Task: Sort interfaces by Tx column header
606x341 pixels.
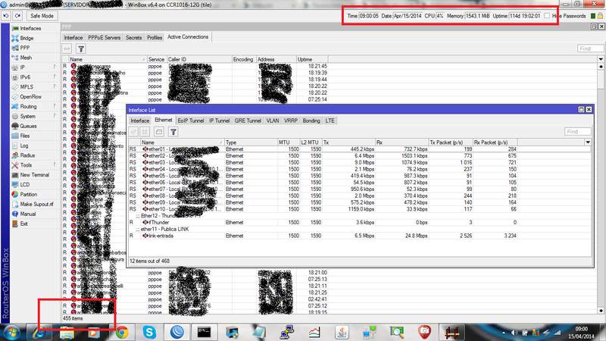Action: point(348,142)
